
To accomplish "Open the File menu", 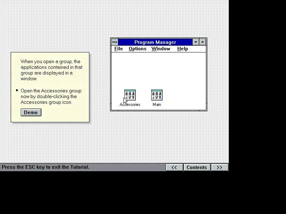I will (x=119, y=49).
